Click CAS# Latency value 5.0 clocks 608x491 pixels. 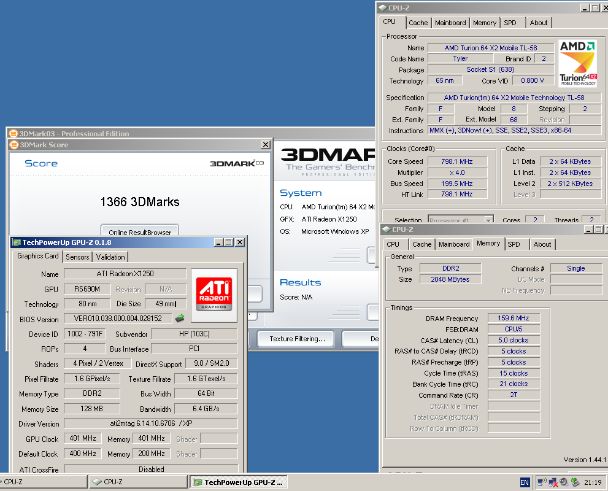(514, 340)
